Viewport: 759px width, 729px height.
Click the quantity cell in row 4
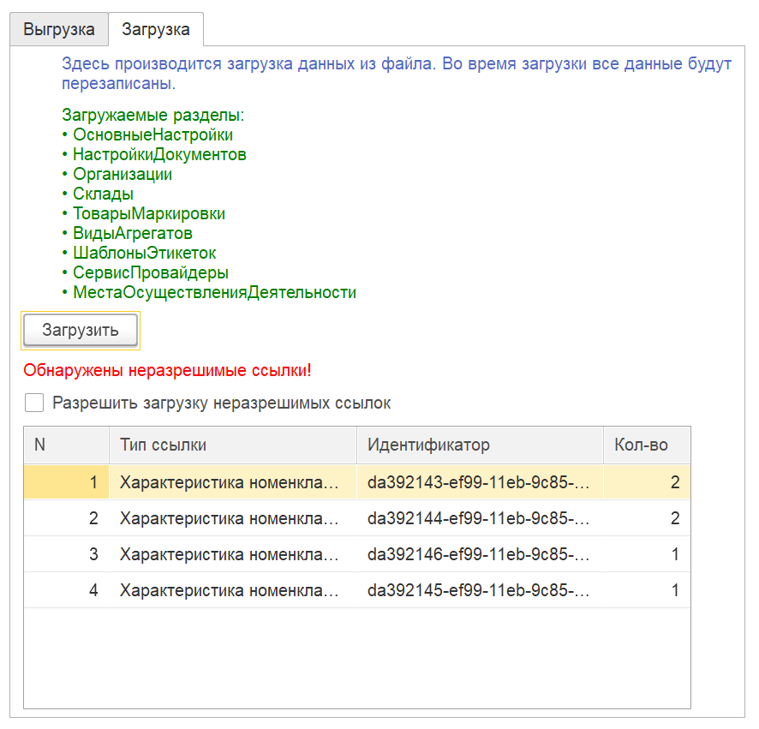647,590
